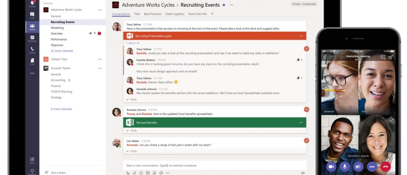Mute microphone in phone meeting
This screenshot has width=407, height=175.
345,167
